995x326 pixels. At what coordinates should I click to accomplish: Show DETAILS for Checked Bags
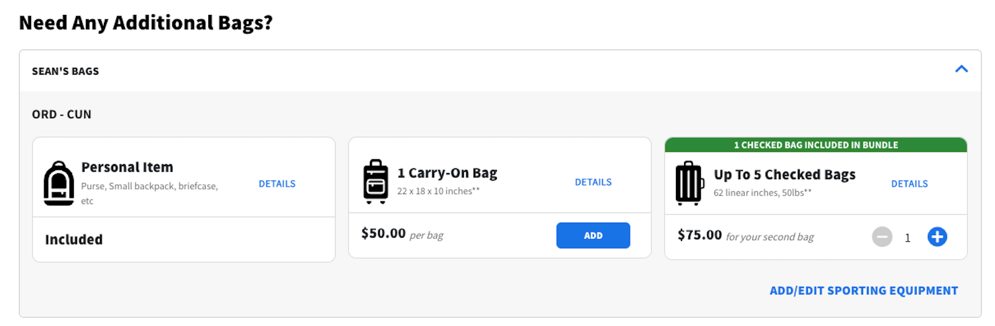(x=909, y=184)
